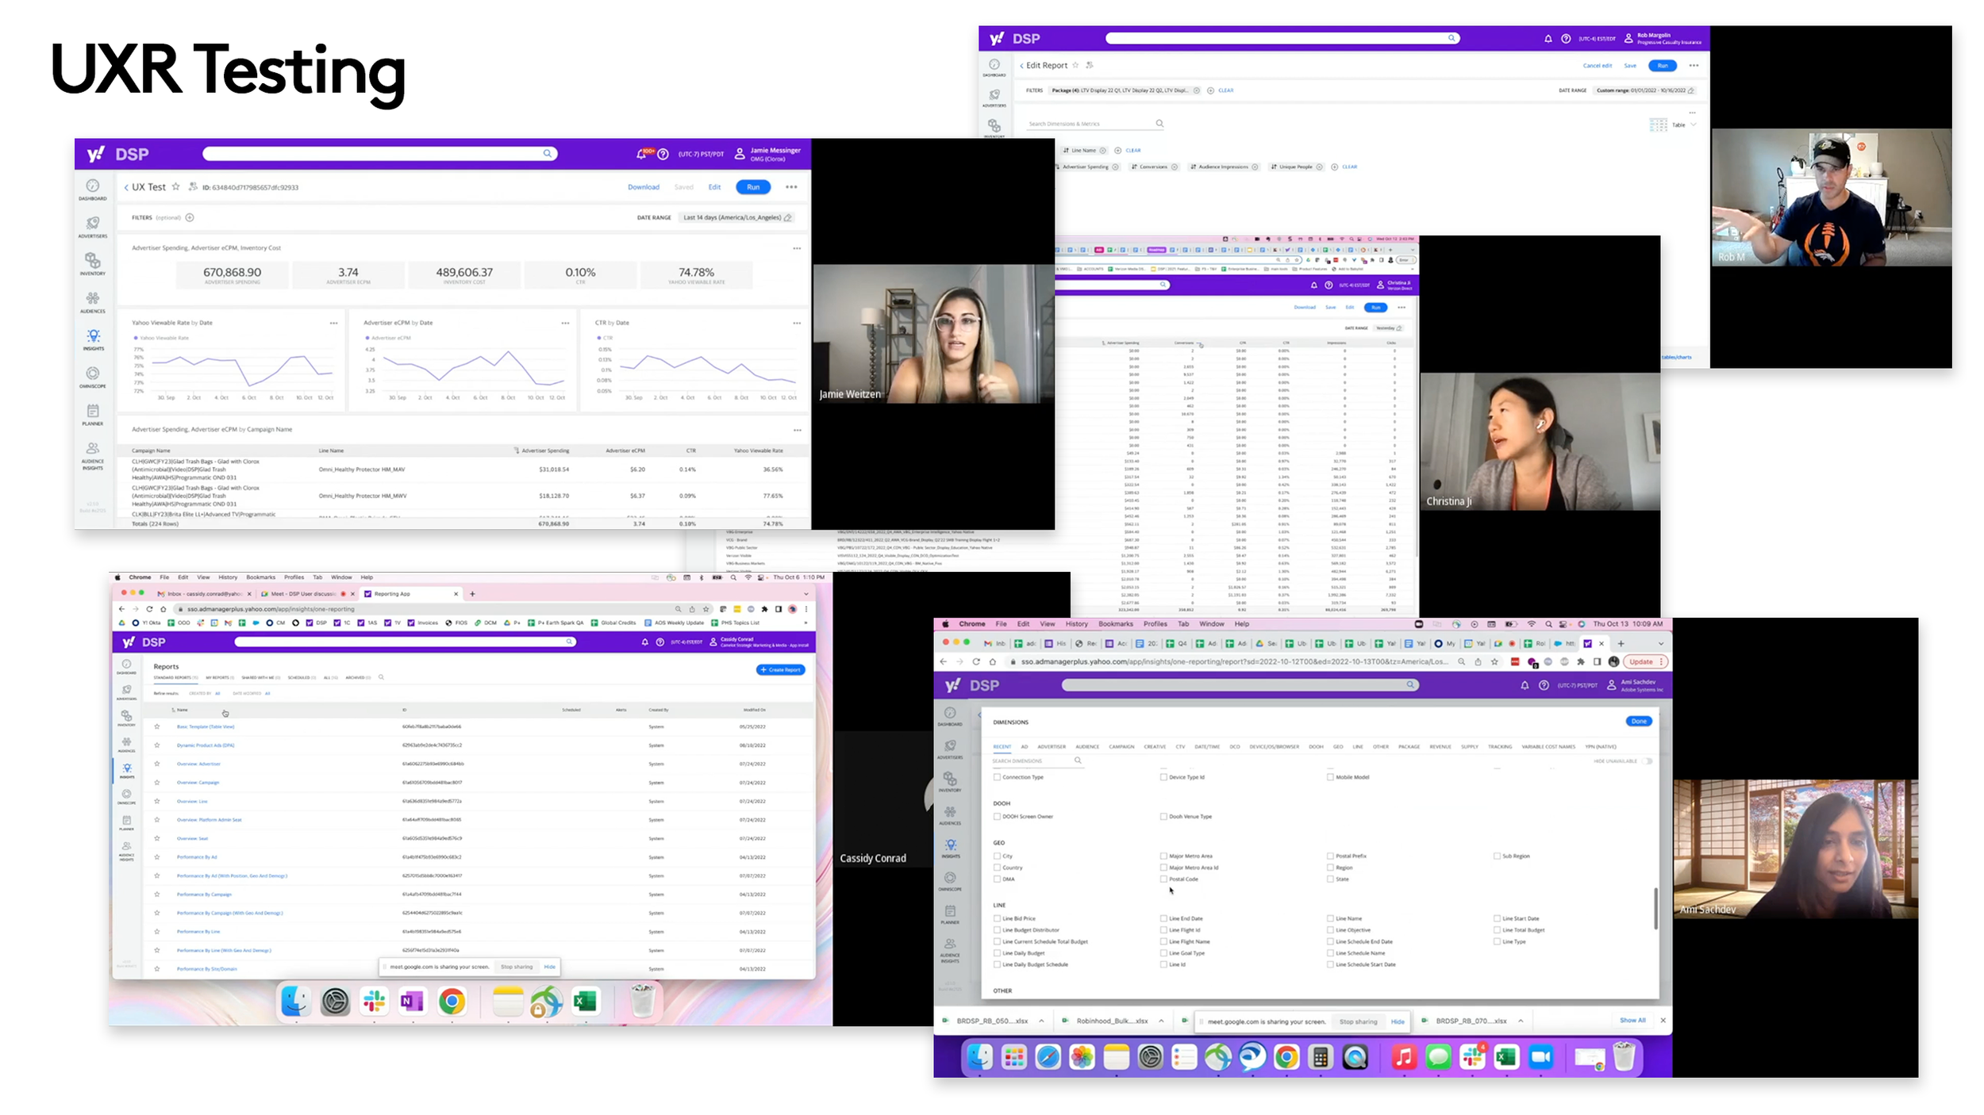Check the Postal Code dimension checkbox
The image size is (1984, 1115).
[x=1163, y=879]
